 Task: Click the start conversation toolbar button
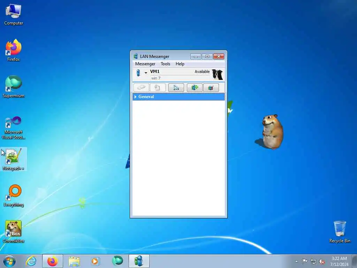142,88
